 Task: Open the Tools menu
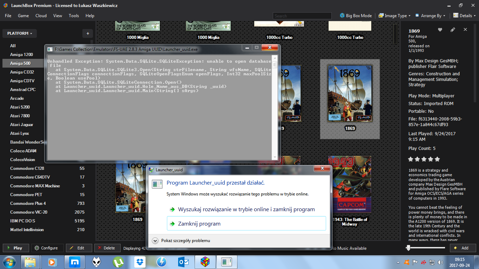coord(74,16)
